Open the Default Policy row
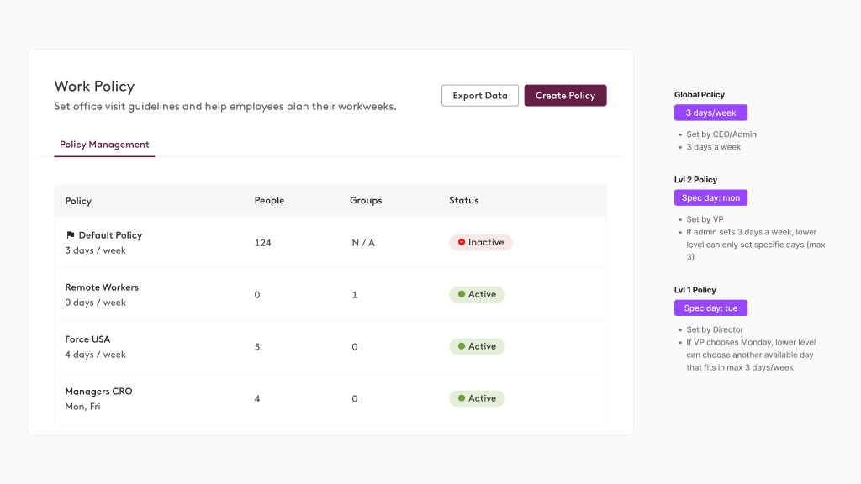The image size is (861, 484). tap(110, 236)
